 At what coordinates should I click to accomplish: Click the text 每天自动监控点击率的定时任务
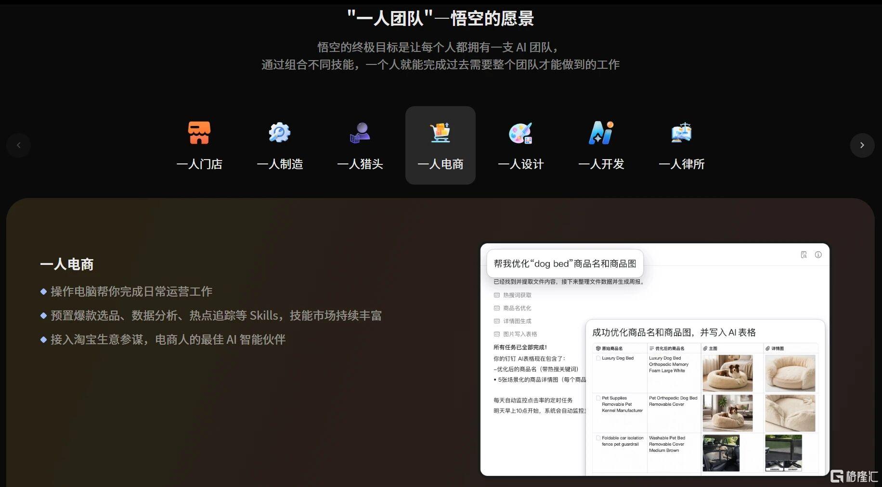(533, 400)
